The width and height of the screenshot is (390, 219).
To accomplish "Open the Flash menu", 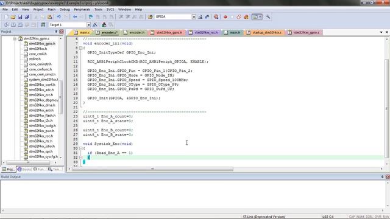I will click(x=51, y=10).
